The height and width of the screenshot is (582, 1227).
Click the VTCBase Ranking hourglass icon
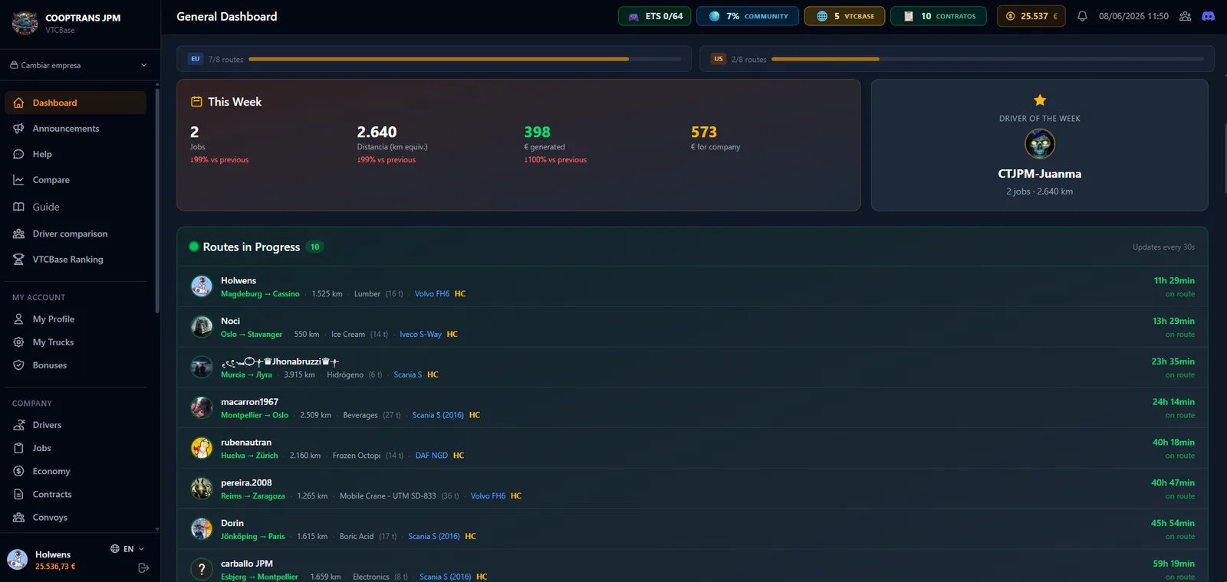pos(18,260)
